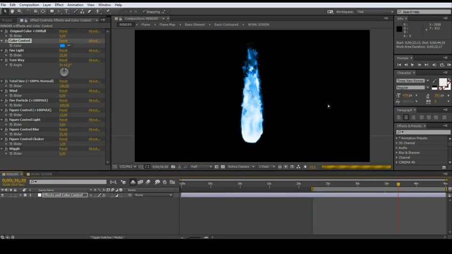Select the Puppet Pin tool
452x254 pixels.
(x=108, y=11)
